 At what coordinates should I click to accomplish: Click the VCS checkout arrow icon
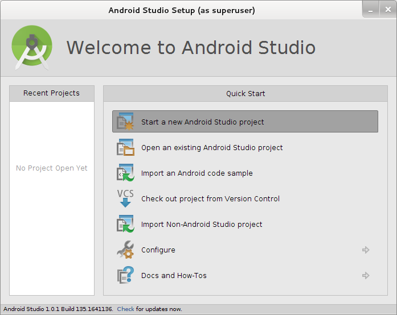tap(125, 198)
